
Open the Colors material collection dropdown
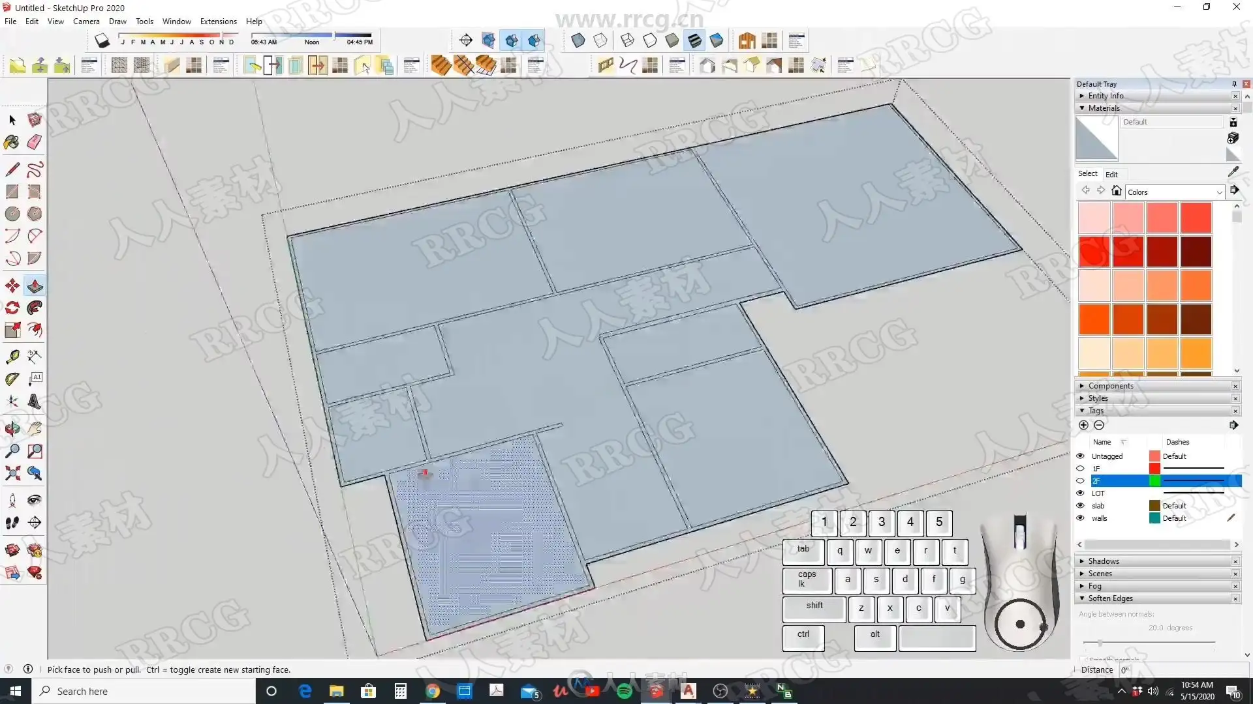(1218, 192)
